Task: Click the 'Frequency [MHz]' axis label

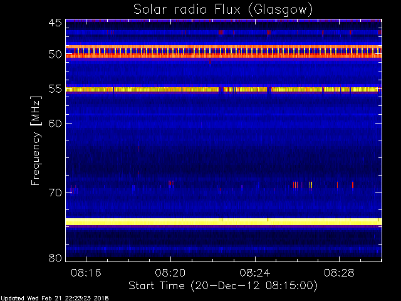Action: pos(36,140)
